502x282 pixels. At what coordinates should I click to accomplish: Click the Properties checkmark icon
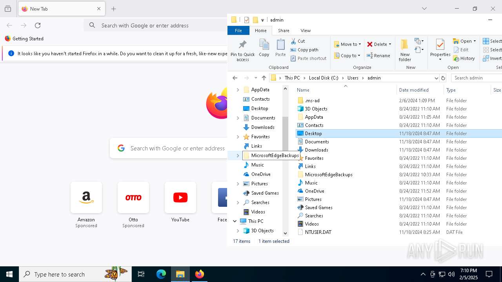440,44
